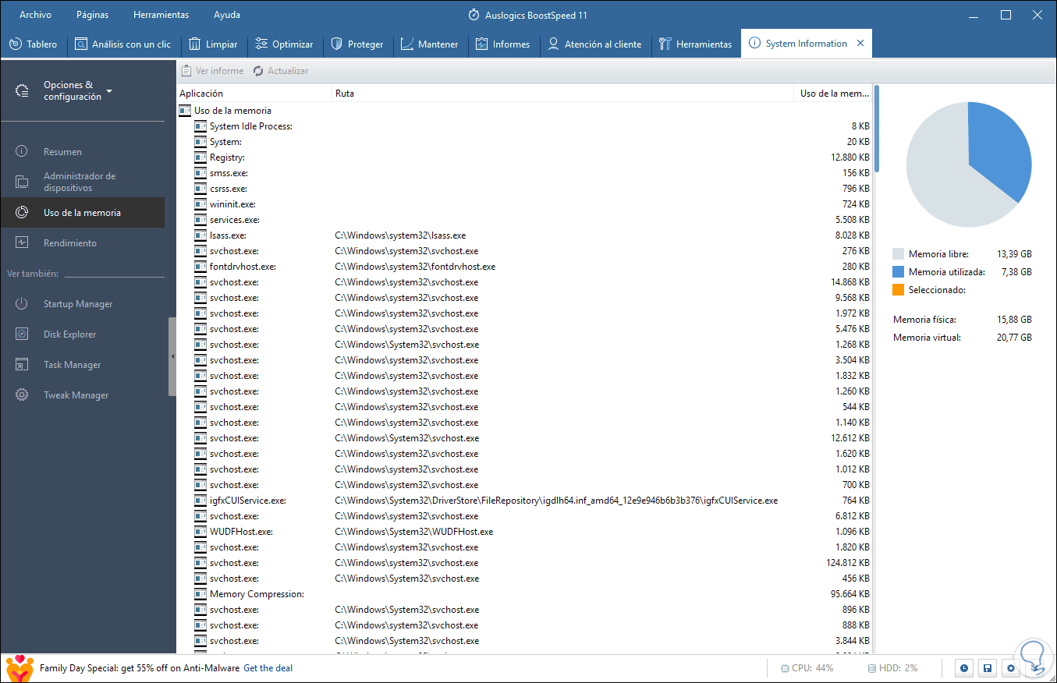This screenshot has width=1057, height=683.
Task: Select the Registry process row
Action: click(524, 157)
